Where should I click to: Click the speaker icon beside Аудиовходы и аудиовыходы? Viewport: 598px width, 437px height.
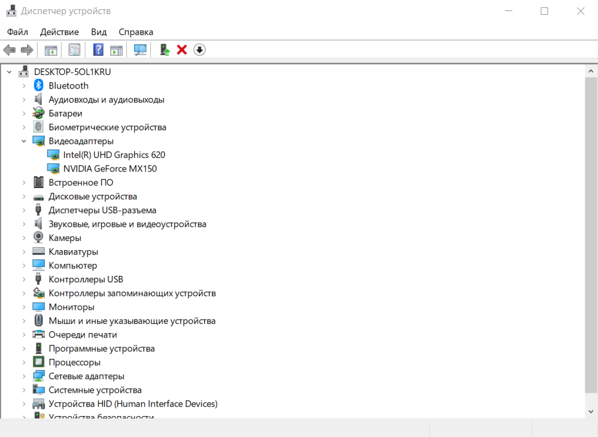(39, 100)
